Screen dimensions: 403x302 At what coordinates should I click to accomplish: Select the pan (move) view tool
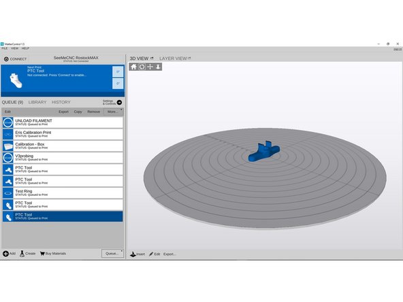click(x=150, y=67)
